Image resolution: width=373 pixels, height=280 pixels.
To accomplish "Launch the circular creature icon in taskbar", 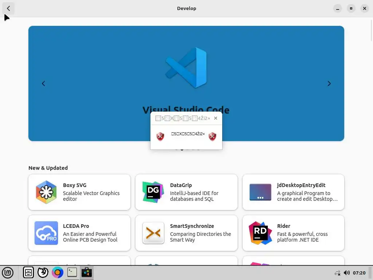I will click(43, 273).
